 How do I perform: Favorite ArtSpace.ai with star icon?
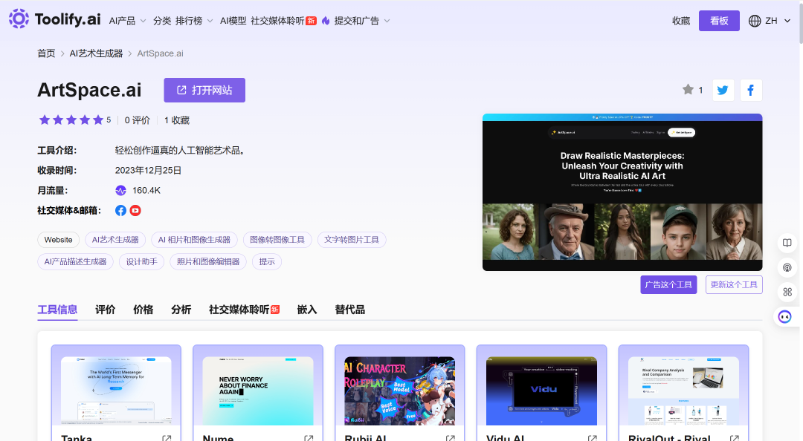coord(688,90)
